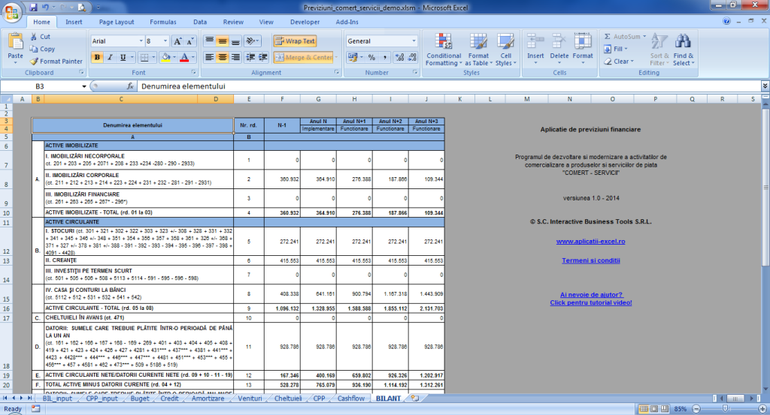This screenshot has width=770, height=415.
Task: Toggle Italic formatting
Action: tap(110, 57)
